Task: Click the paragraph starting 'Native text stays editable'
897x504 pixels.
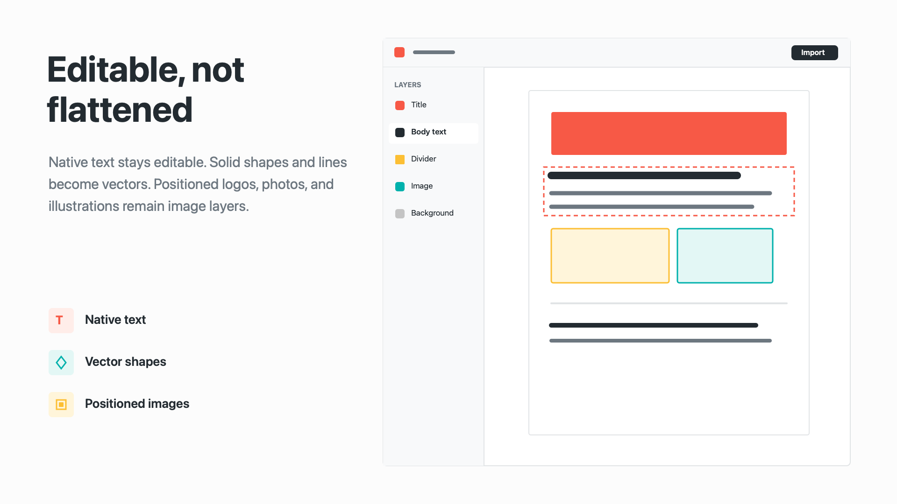Action: (x=198, y=184)
